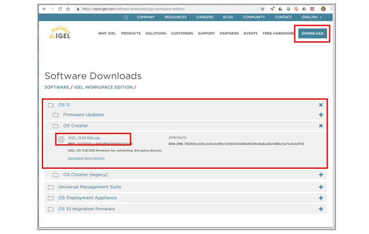The image size is (369, 234).
Task: Open EVENTS menu item
Action: point(250,34)
